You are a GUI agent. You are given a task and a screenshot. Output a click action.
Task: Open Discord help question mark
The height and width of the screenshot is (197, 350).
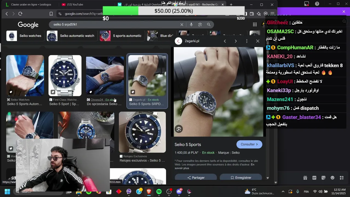pyautogui.click(x=317, y=4)
